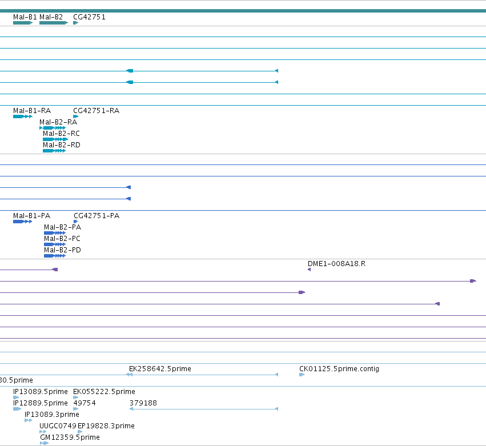Select the EK055222.5prime EST arrow

click(75, 397)
